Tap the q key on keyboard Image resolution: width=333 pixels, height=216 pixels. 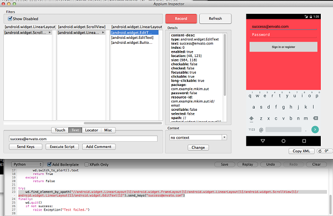pyautogui.click(x=250, y=96)
